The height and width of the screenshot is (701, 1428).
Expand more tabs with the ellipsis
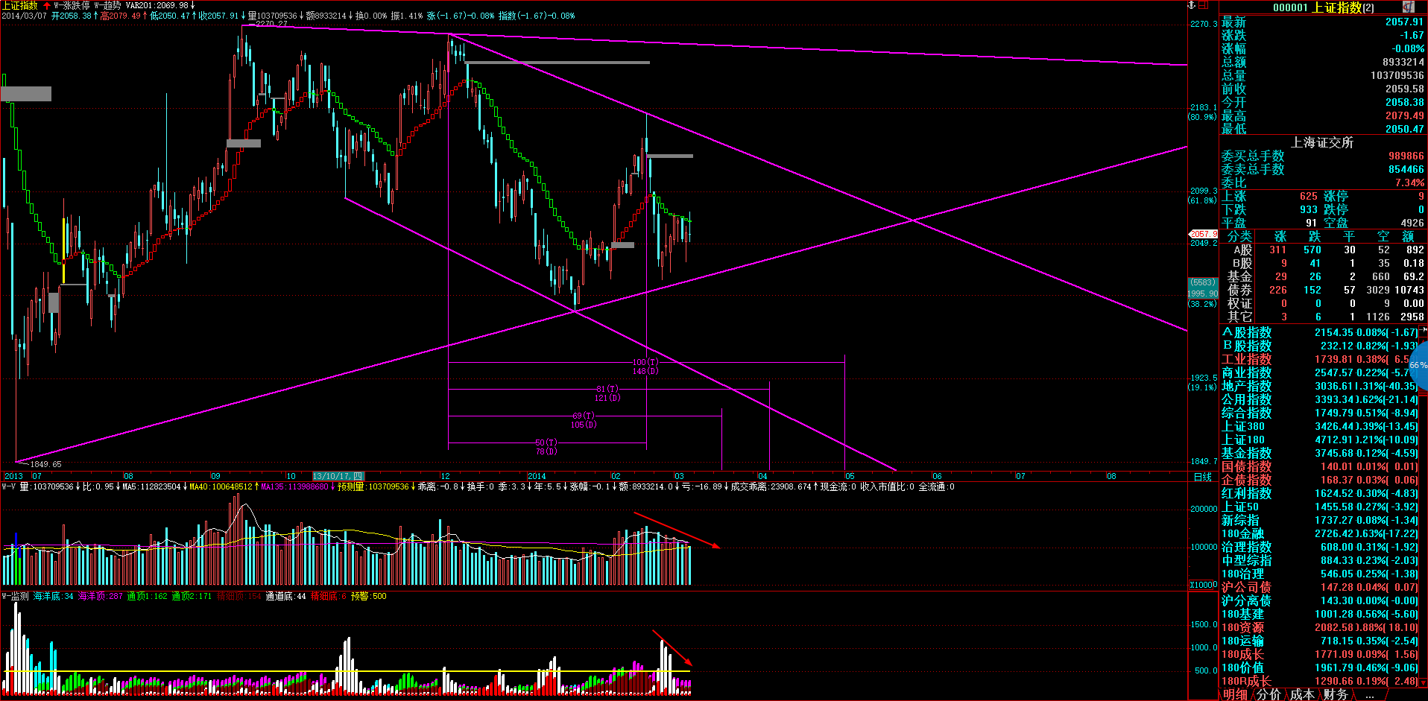1369,694
